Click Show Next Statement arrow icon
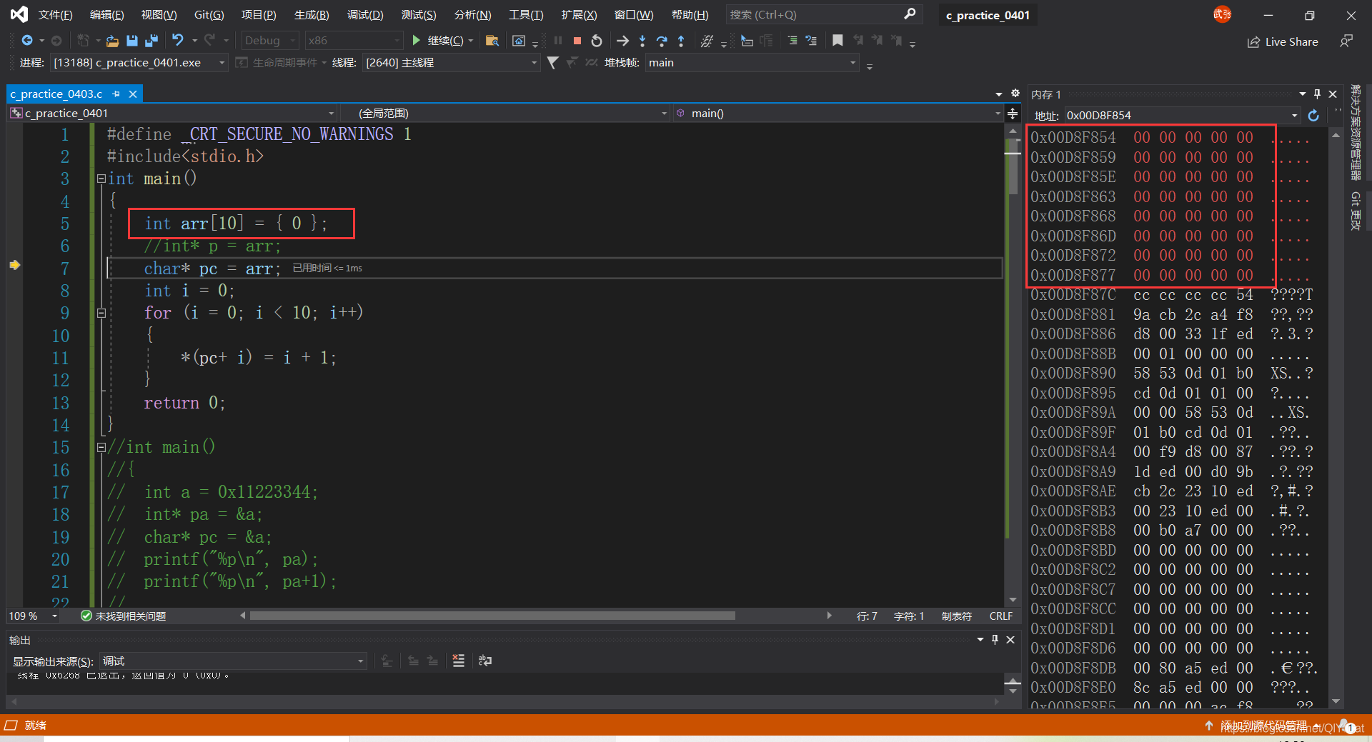 pos(622,41)
